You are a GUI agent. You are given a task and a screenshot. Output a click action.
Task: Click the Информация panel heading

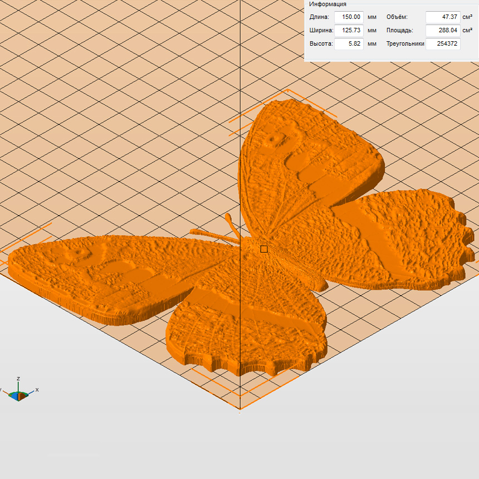[328, 4]
